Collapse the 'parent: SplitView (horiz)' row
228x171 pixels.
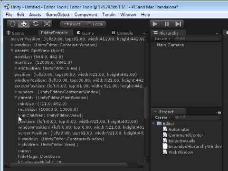tap(12, 50)
